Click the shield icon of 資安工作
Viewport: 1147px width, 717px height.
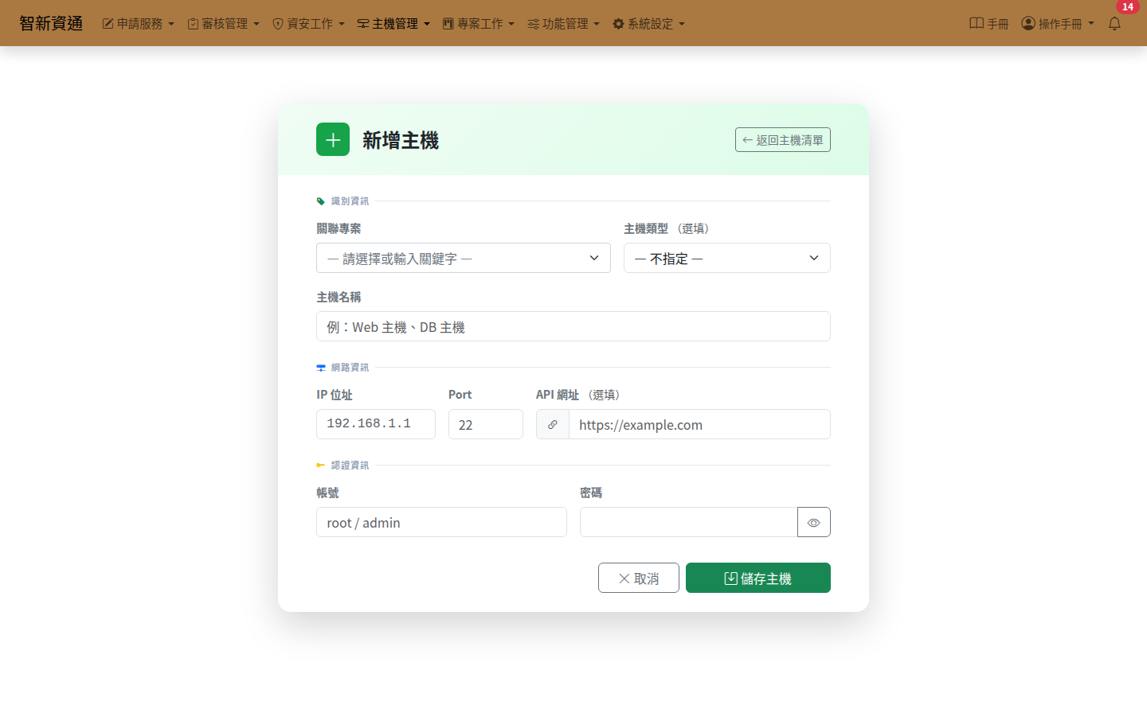pyautogui.click(x=278, y=24)
